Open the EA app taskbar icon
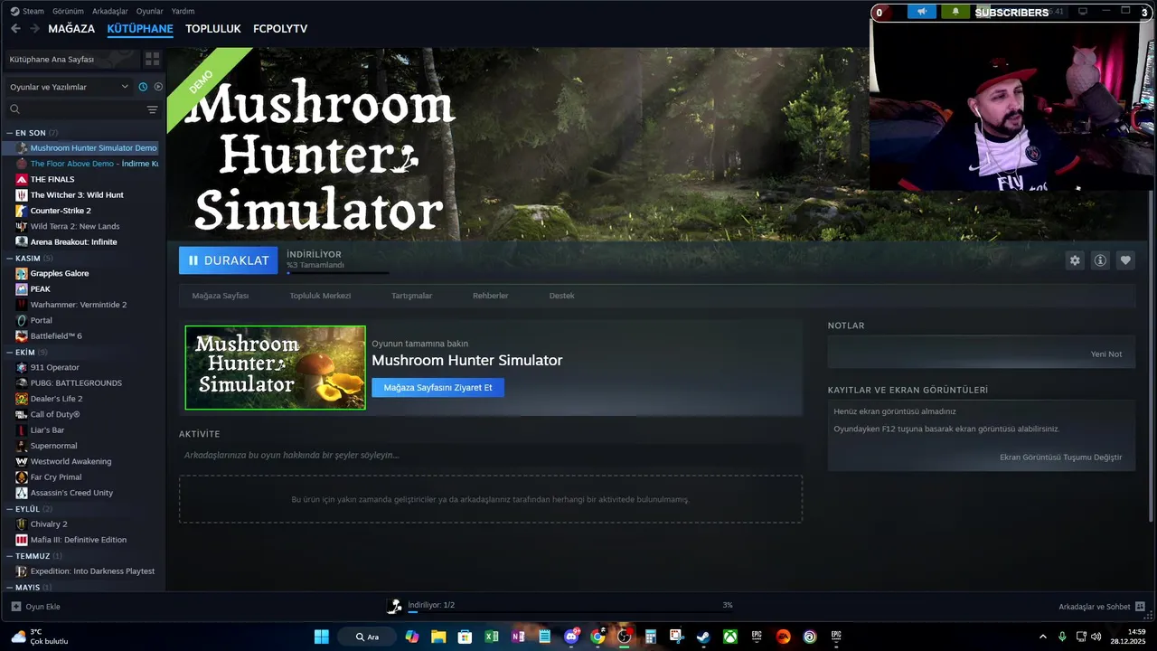Image resolution: width=1157 pixels, height=651 pixels. click(783, 637)
